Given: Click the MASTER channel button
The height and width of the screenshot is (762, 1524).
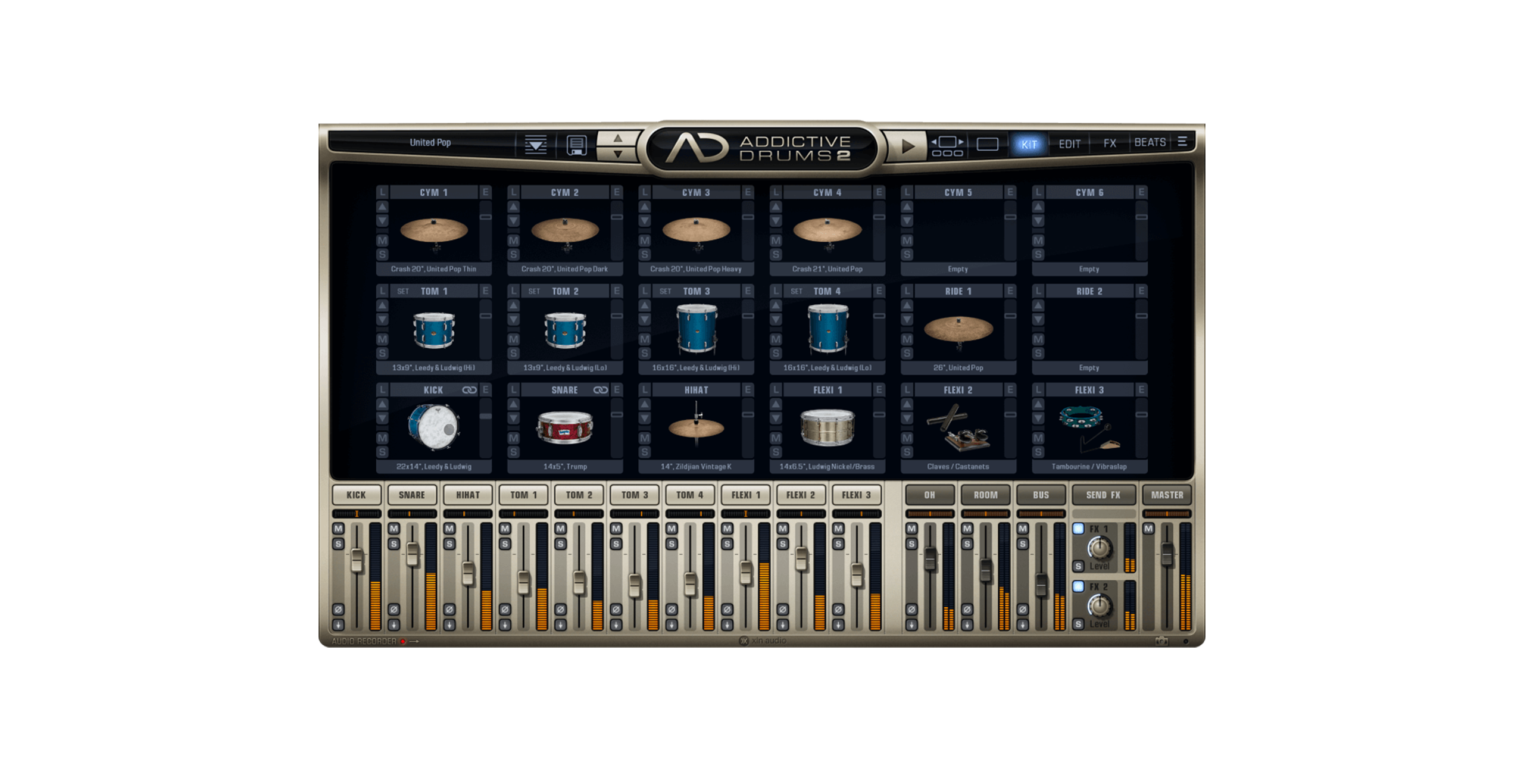Looking at the screenshot, I should 1166,495.
